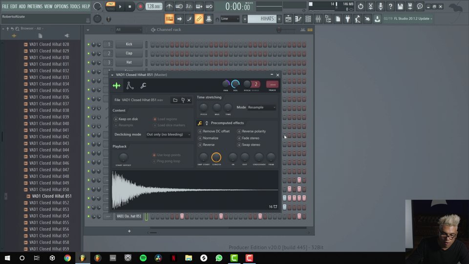This screenshot has height=264, width=469.
Task: Open the mixer icon
Action: (318, 19)
